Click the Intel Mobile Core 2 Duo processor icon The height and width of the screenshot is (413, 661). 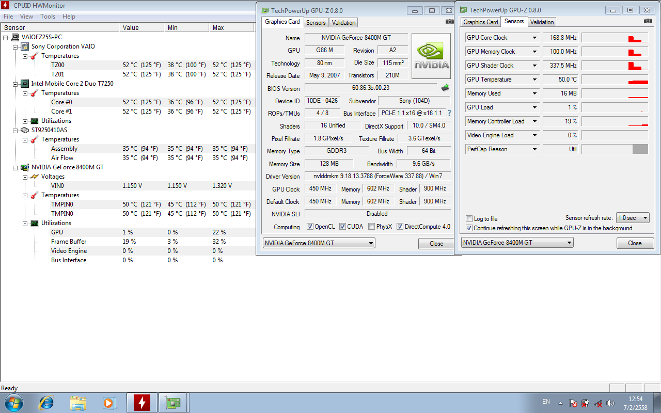[x=25, y=84]
